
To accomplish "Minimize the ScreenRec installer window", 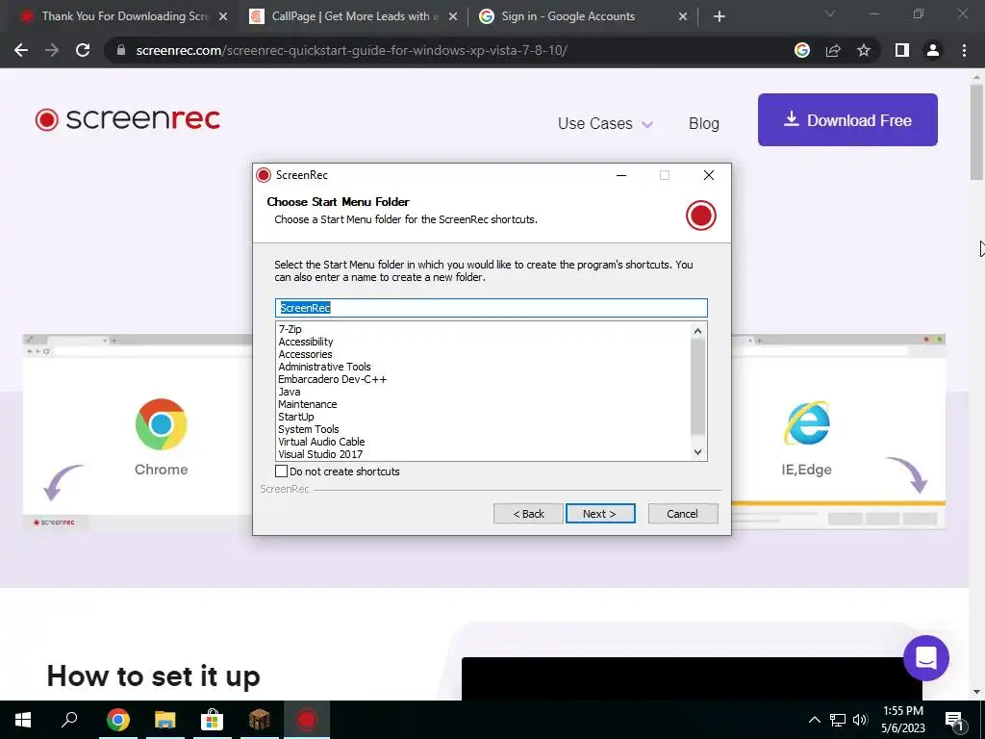I will tap(621, 175).
